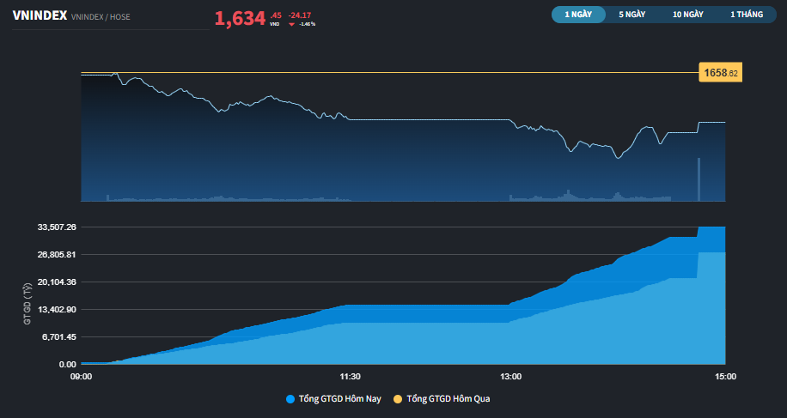Toggle the Tổng GTGD Hôm Nay legend label
The width and height of the screenshot is (787, 418).
click(x=339, y=399)
